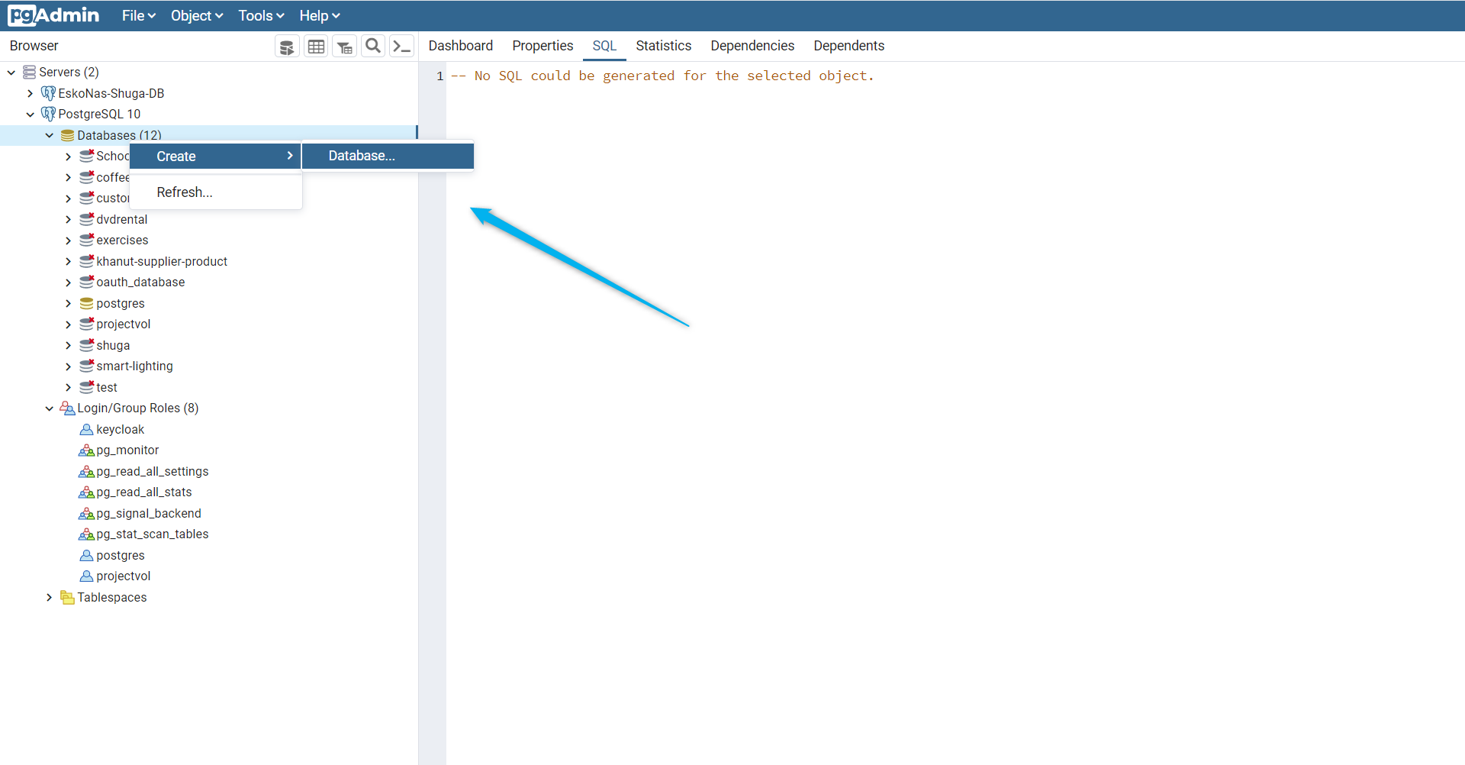
Task: Open the Dependencies tab
Action: tap(752, 46)
